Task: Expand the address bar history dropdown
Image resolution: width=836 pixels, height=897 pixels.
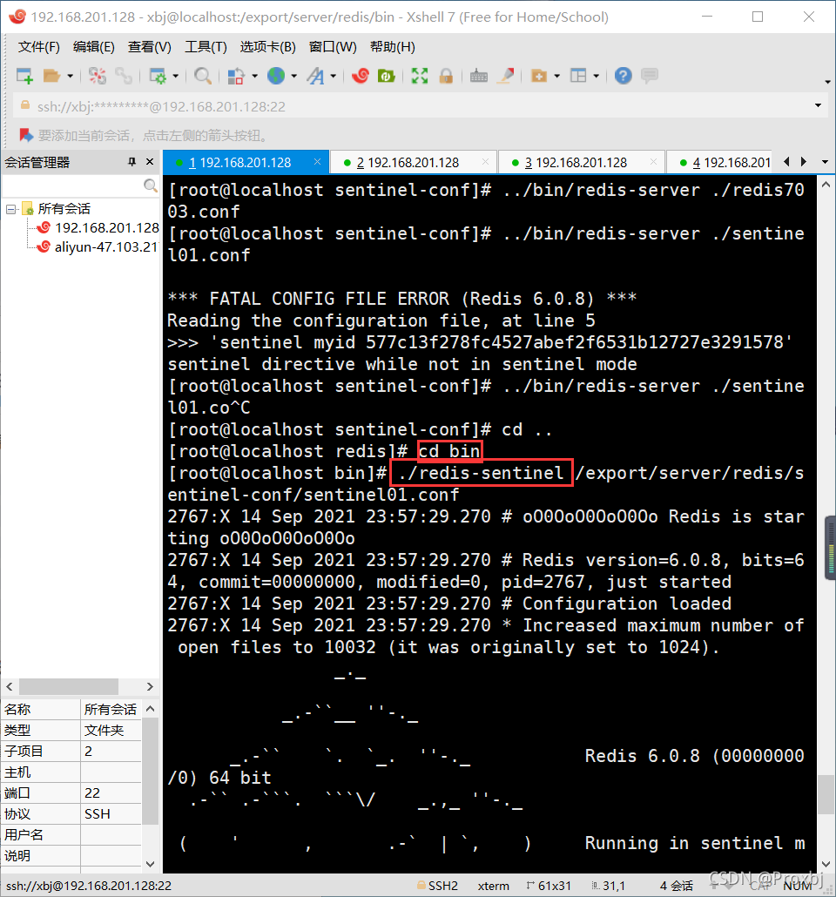Action: tap(818, 106)
